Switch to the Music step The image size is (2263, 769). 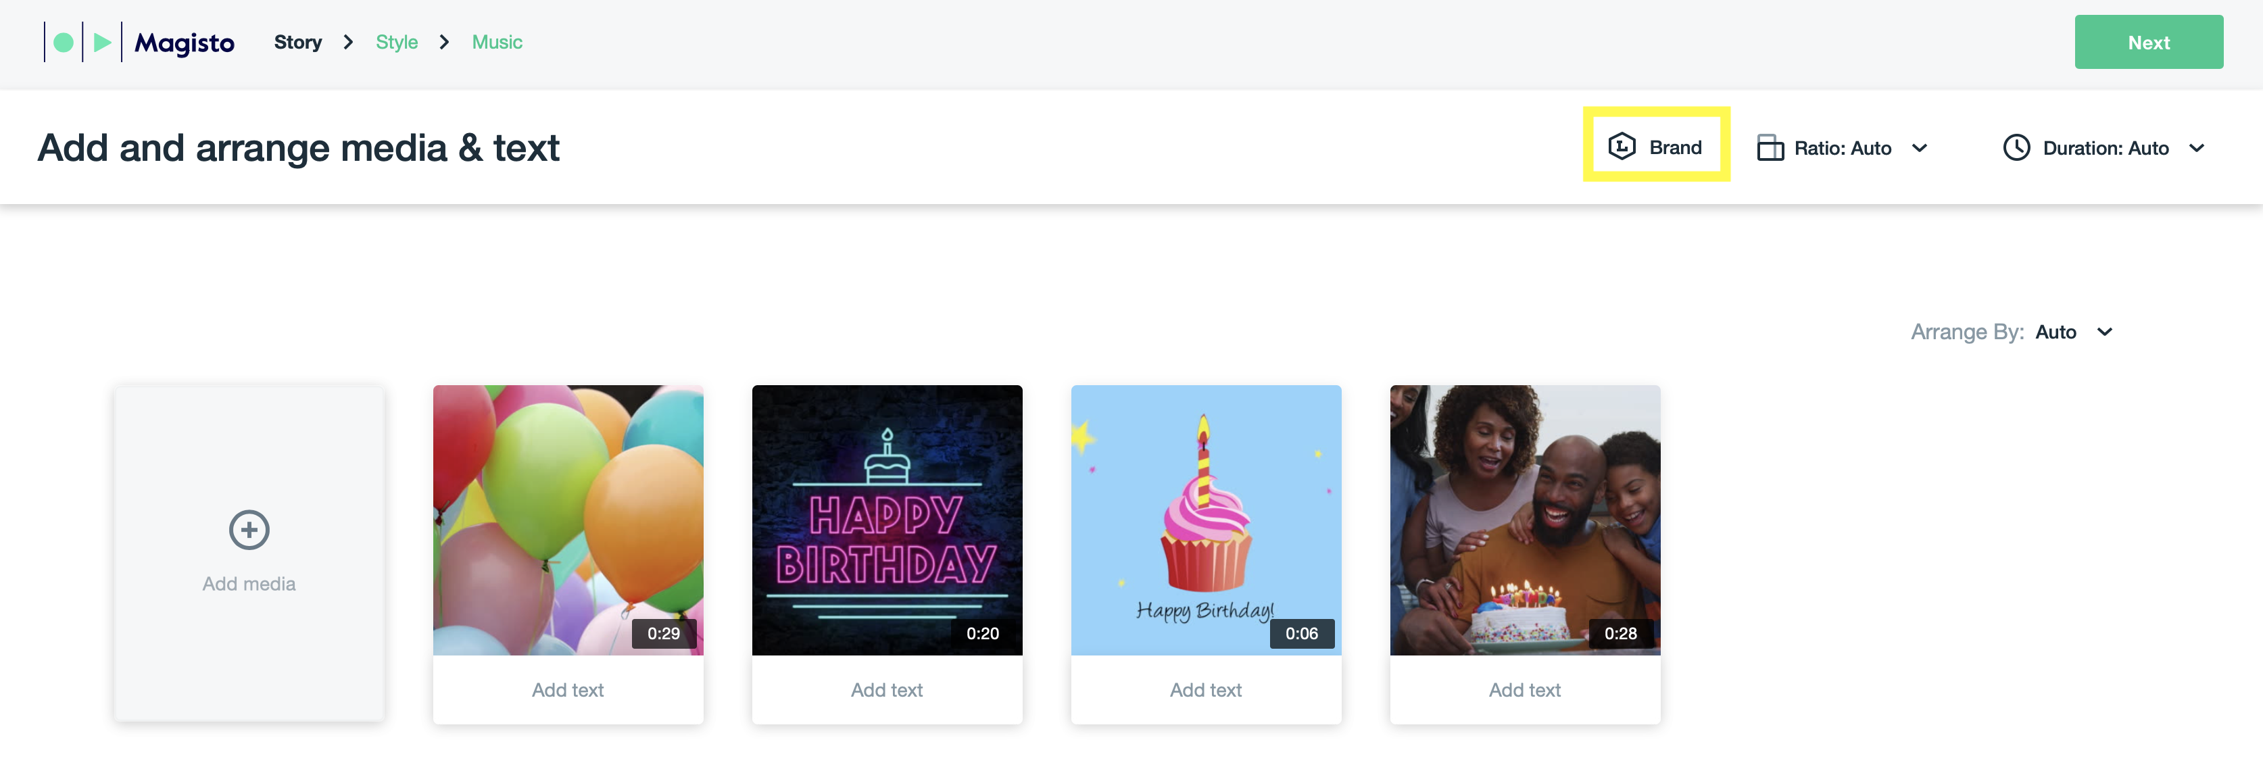pyautogui.click(x=497, y=42)
